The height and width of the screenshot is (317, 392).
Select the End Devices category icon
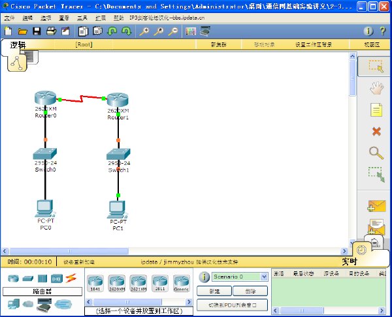coord(14,304)
